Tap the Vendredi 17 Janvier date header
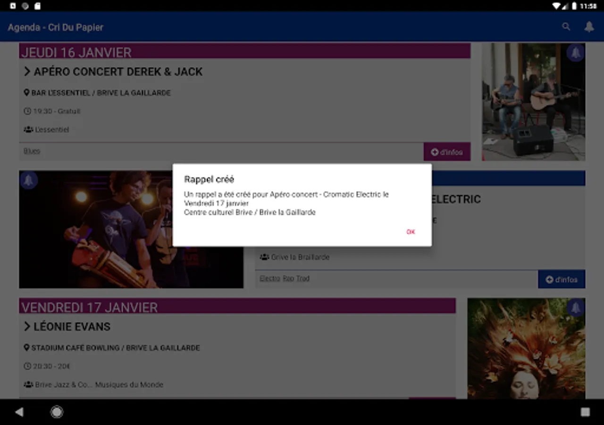604x425 pixels. (x=237, y=306)
